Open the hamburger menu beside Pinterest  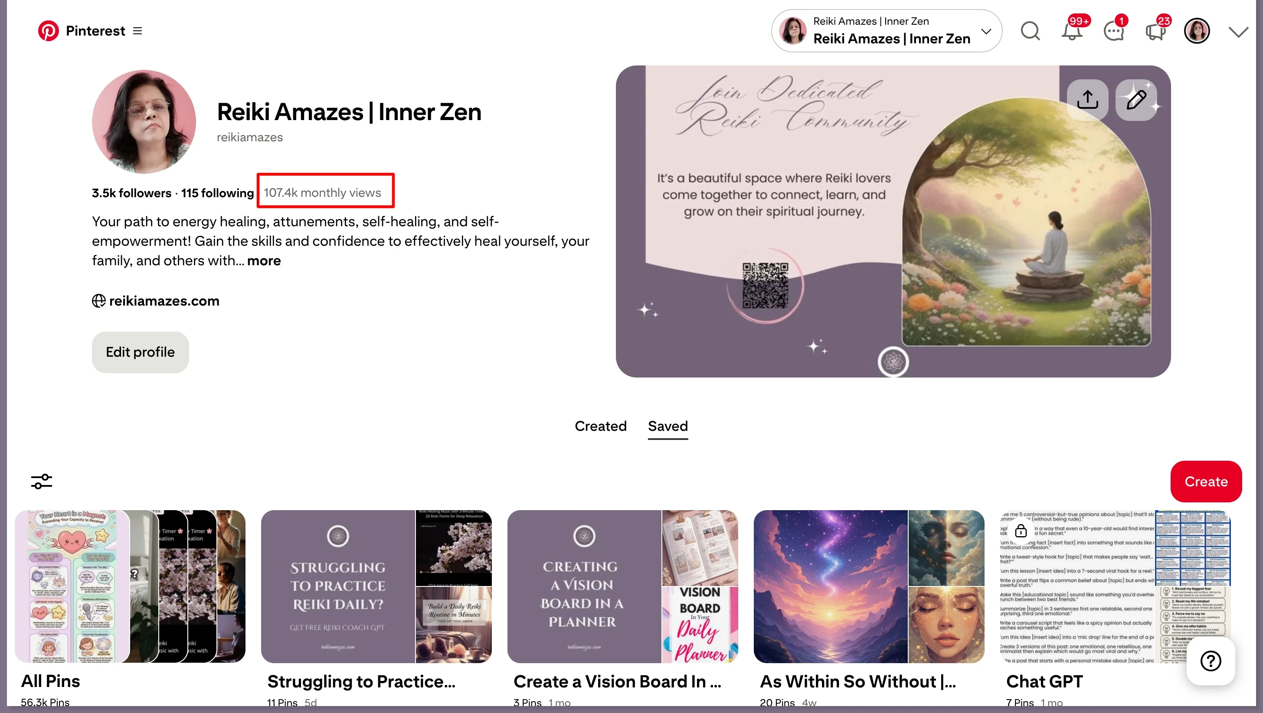[138, 31]
